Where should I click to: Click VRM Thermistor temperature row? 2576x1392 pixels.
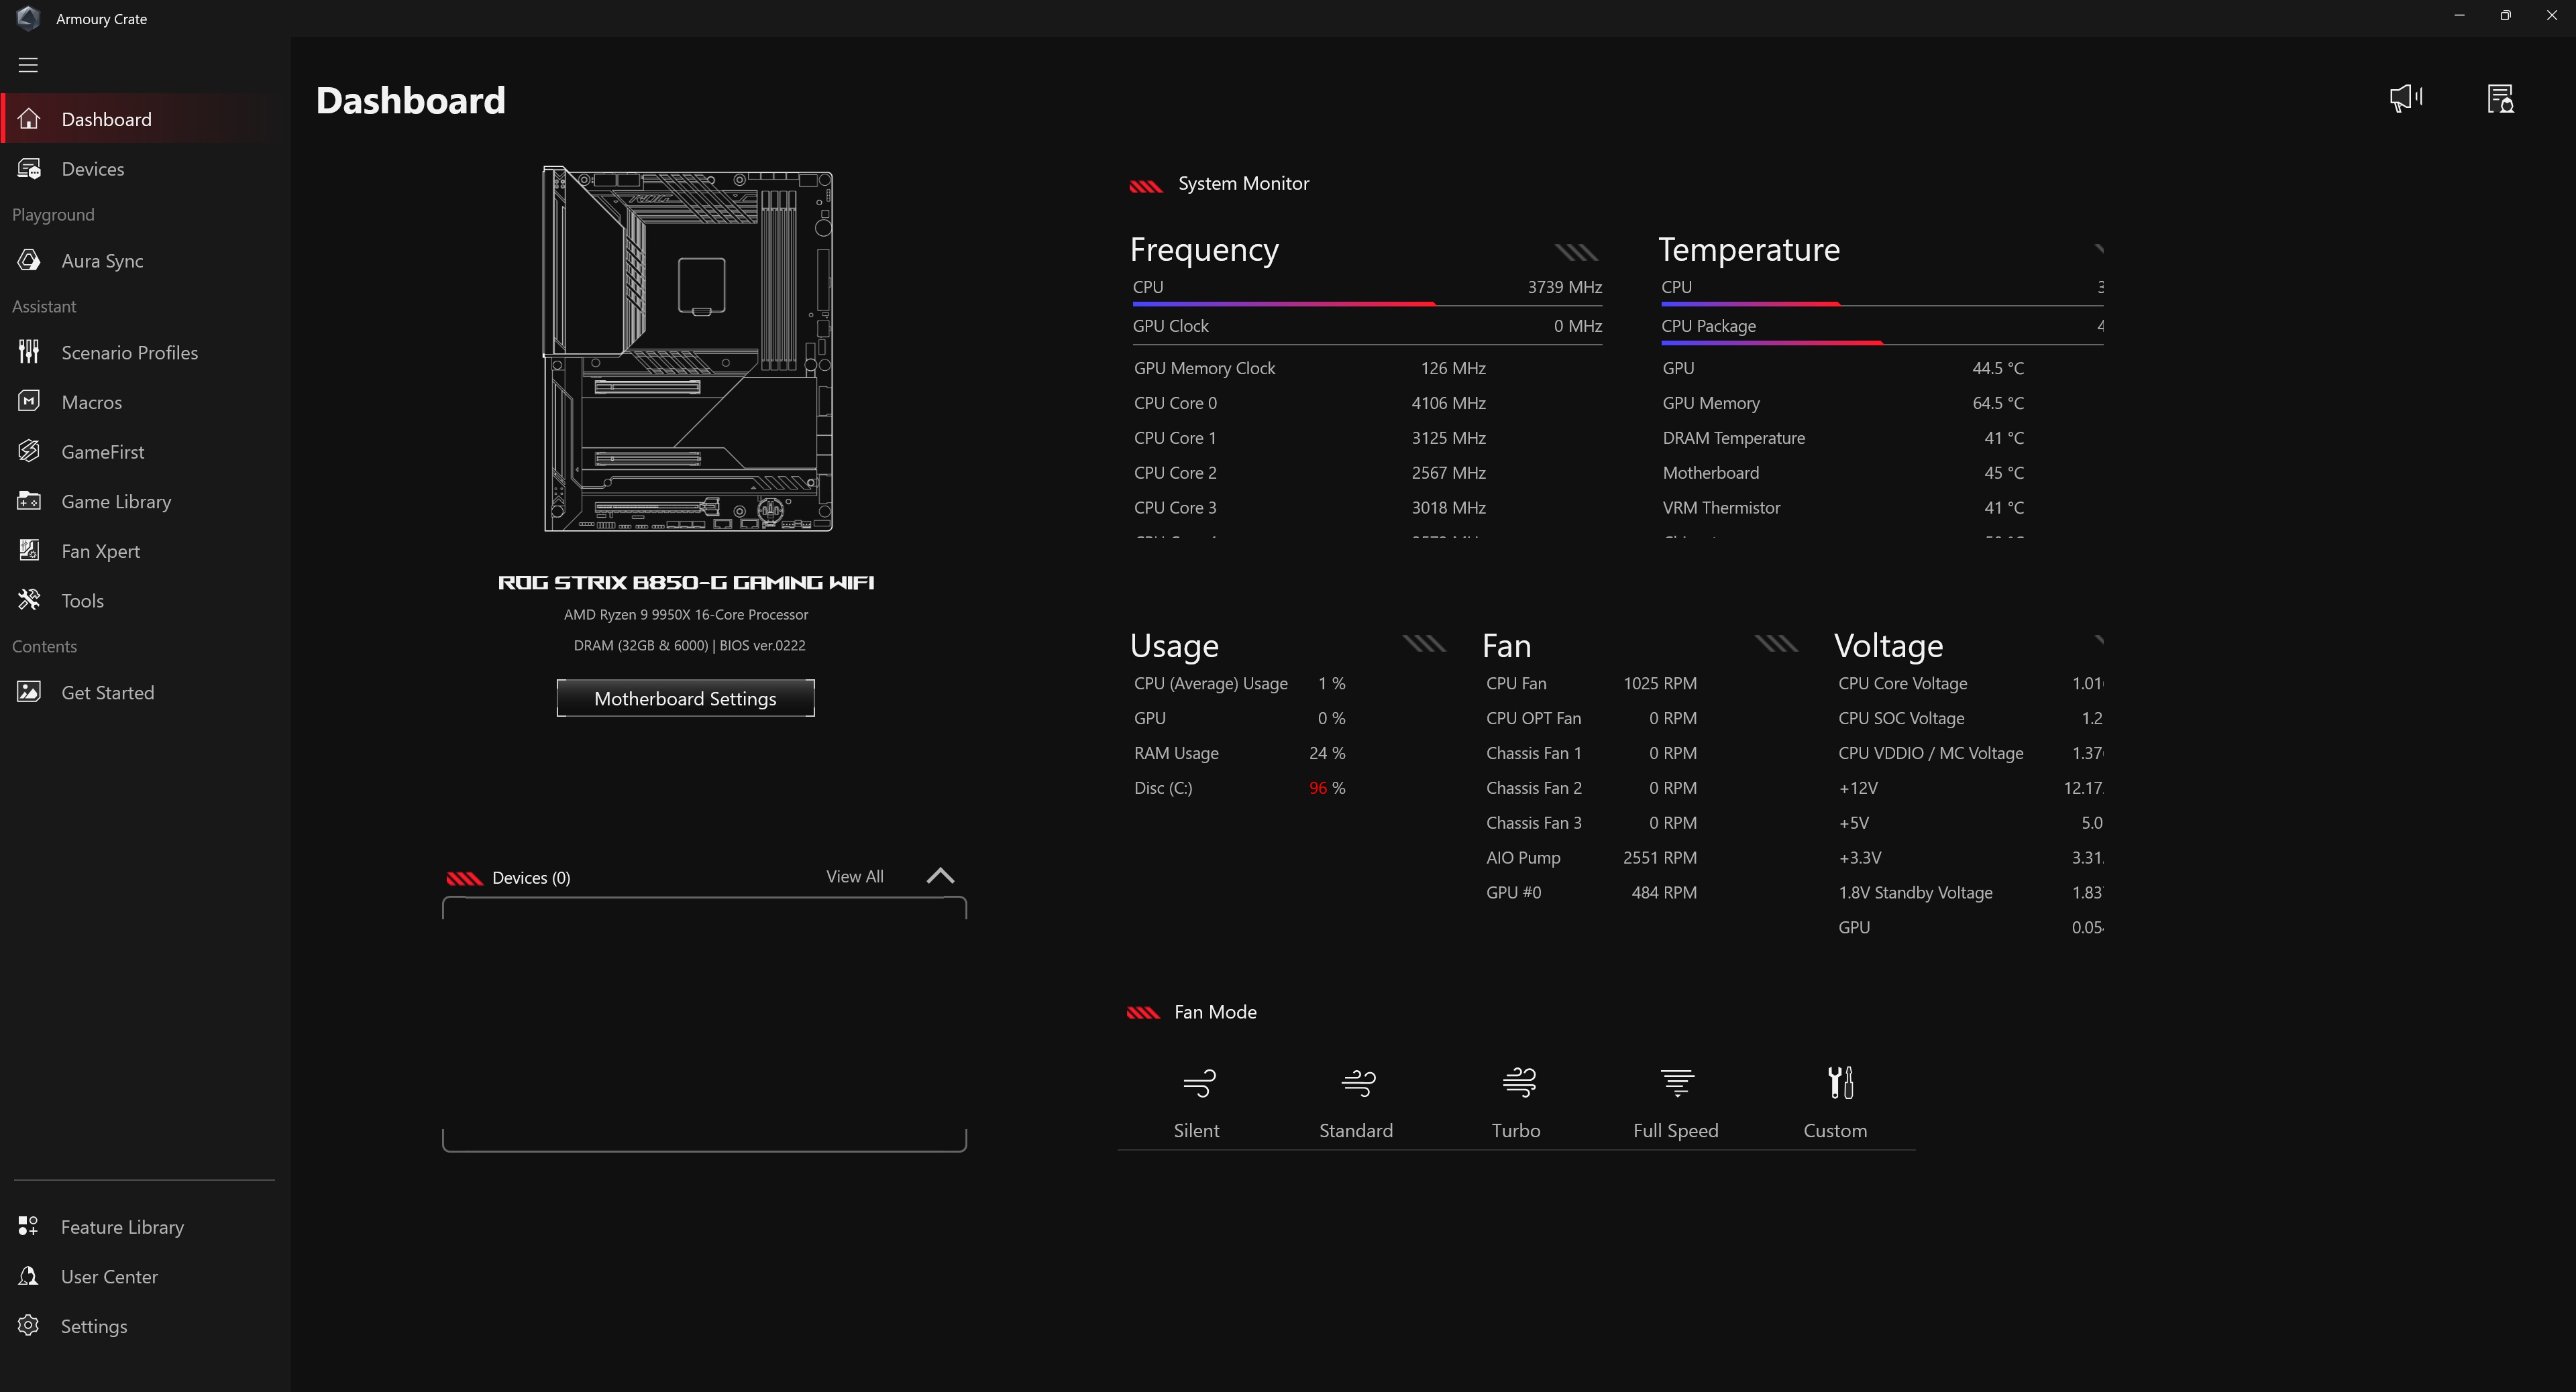[x=1843, y=508]
